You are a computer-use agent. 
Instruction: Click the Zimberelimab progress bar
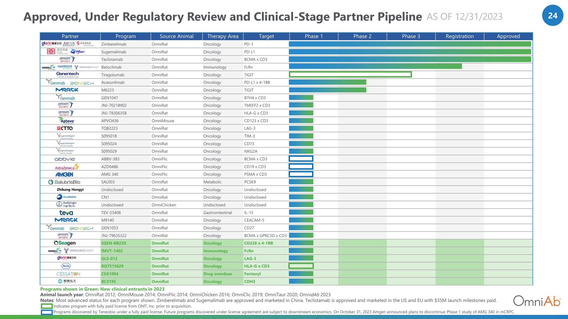[410, 44]
